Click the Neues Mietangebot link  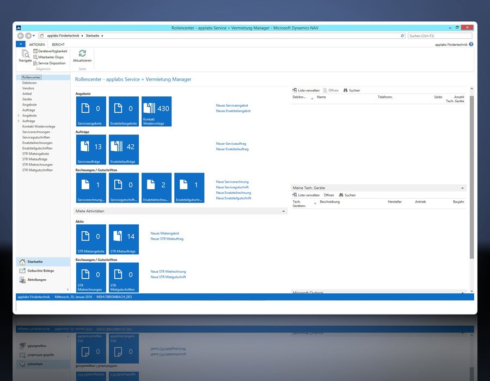[x=164, y=233]
